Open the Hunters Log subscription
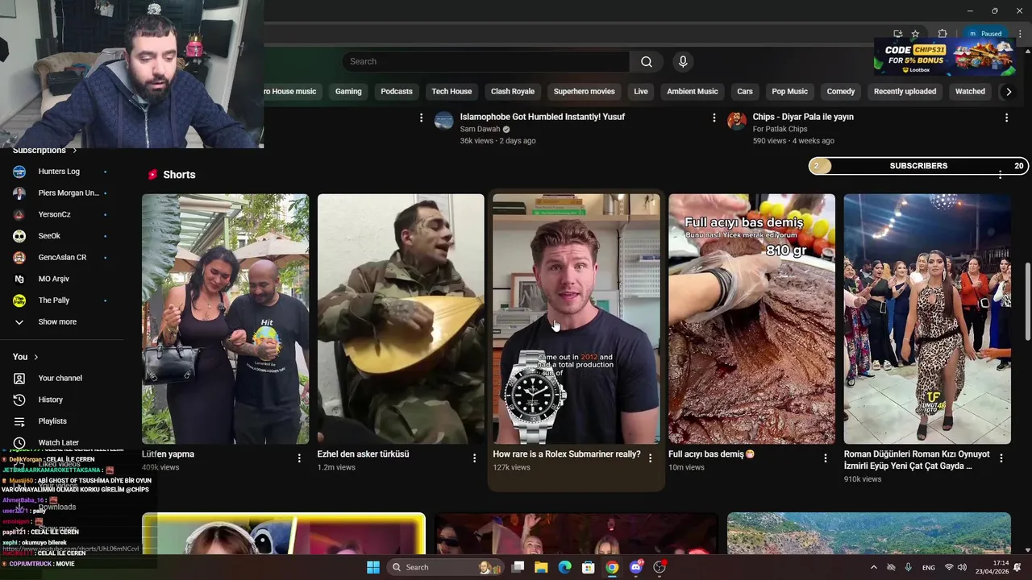This screenshot has height=580, width=1032. point(60,172)
